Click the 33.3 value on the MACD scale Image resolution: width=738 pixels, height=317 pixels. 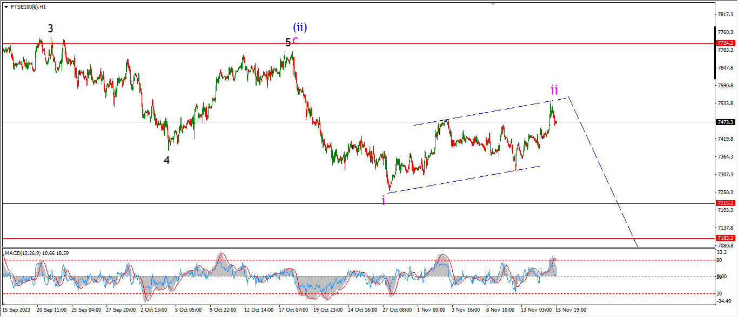[722, 252]
